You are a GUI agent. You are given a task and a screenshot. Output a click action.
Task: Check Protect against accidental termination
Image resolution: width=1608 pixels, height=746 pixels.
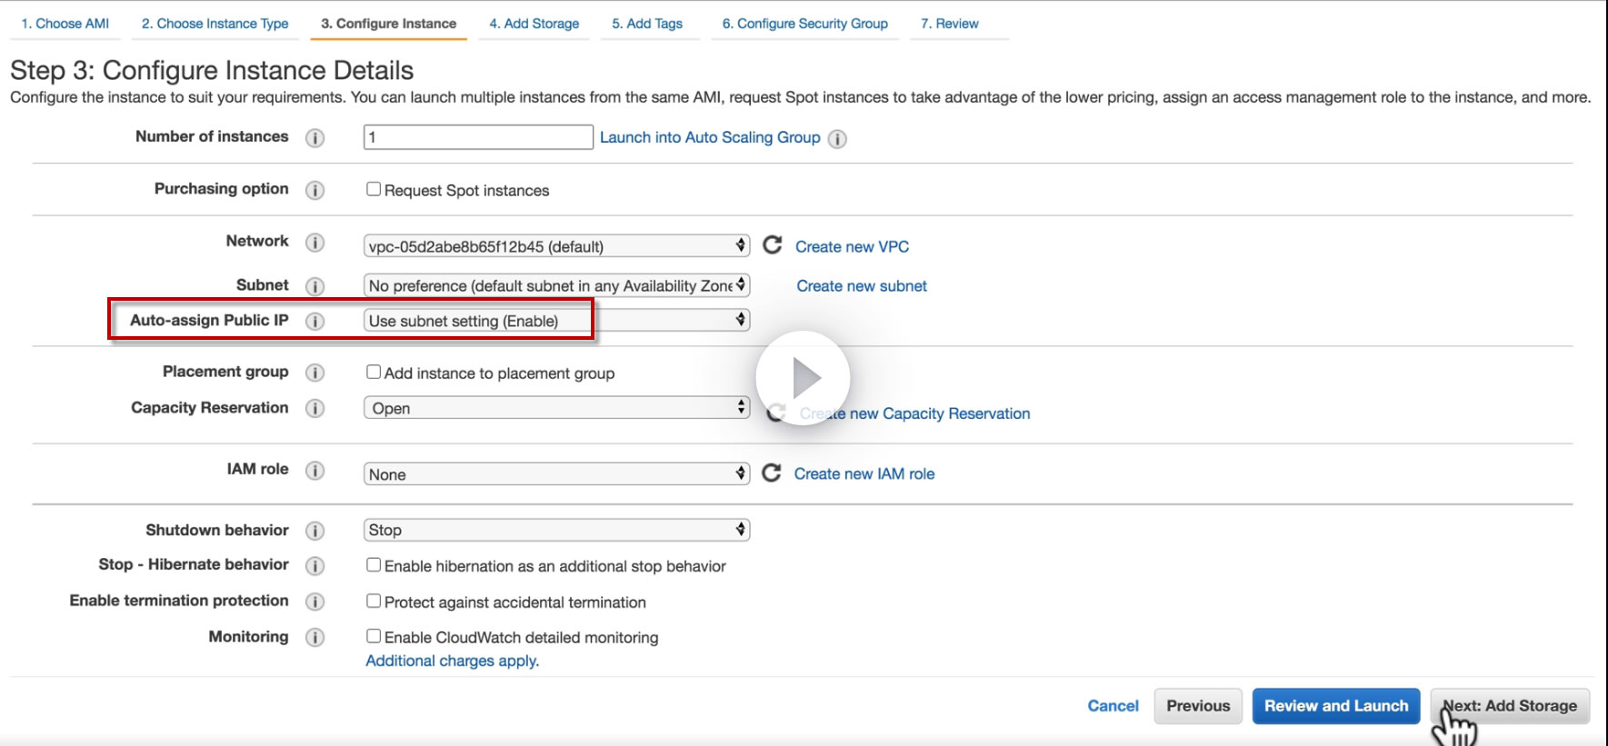374,601
